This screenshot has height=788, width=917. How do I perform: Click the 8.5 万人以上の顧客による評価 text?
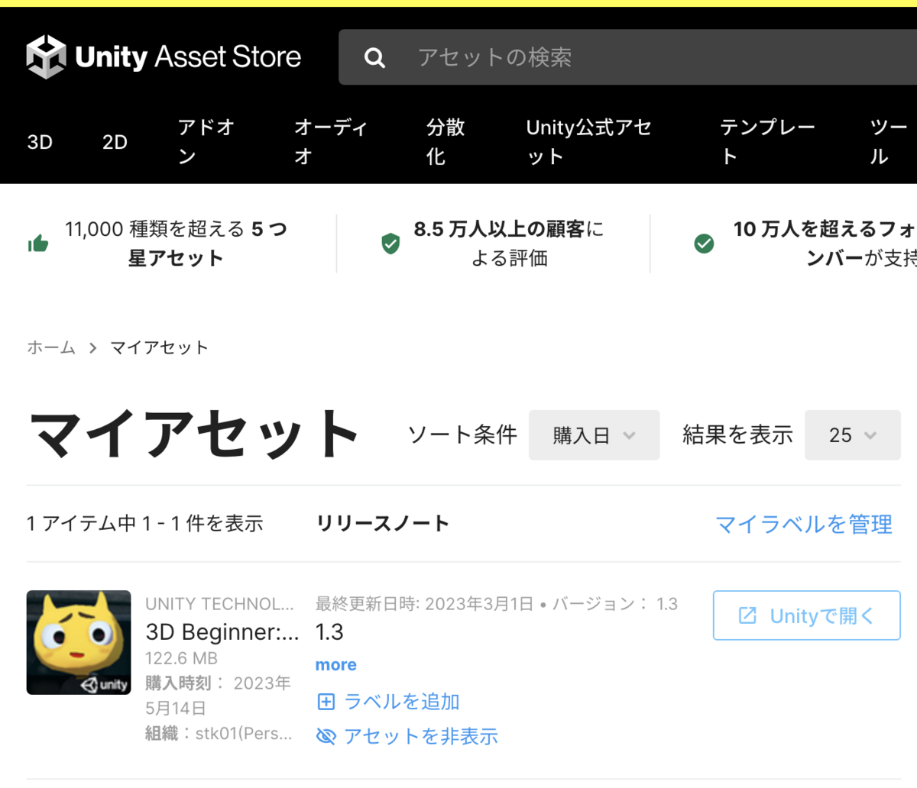point(509,244)
